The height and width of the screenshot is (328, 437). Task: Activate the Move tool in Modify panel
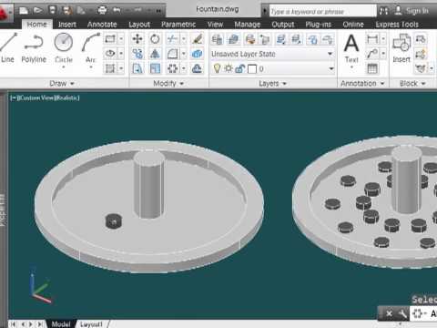(x=137, y=39)
